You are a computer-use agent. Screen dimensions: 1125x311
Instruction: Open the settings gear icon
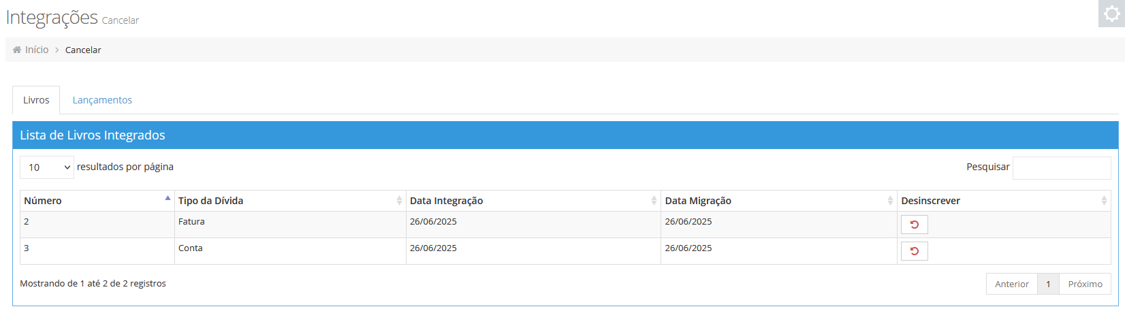point(1111,14)
